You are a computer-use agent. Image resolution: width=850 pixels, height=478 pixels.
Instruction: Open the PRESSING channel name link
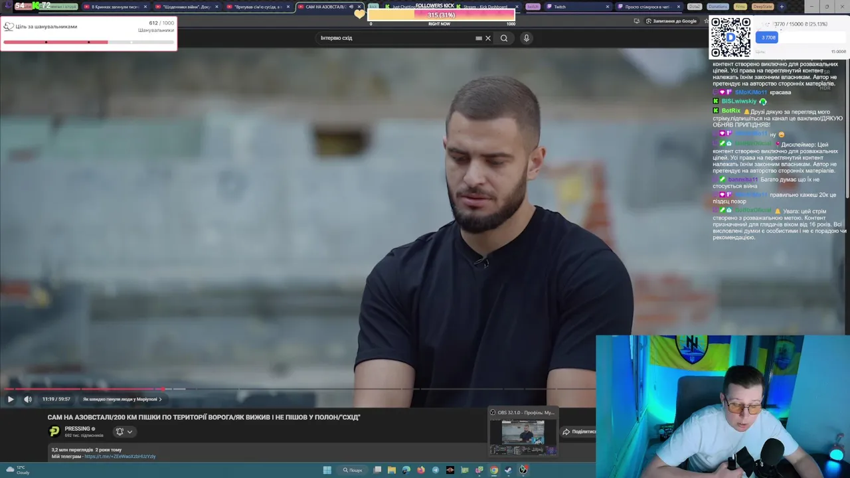click(x=77, y=428)
